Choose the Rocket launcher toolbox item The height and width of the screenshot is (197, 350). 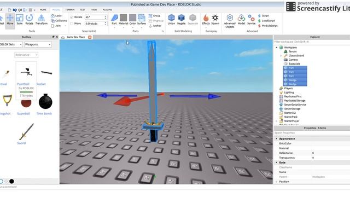tap(46, 73)
